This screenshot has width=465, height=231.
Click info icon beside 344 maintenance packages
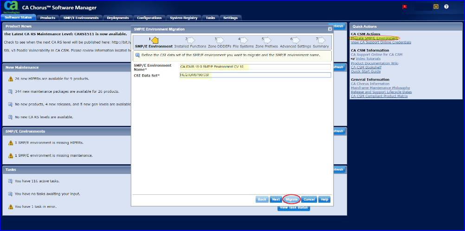tap(10, 92)
